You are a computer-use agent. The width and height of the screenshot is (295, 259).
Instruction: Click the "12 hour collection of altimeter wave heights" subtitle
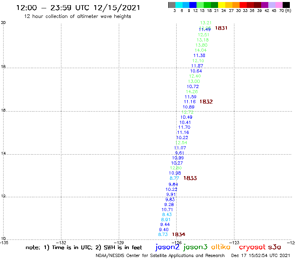point(77,16)
